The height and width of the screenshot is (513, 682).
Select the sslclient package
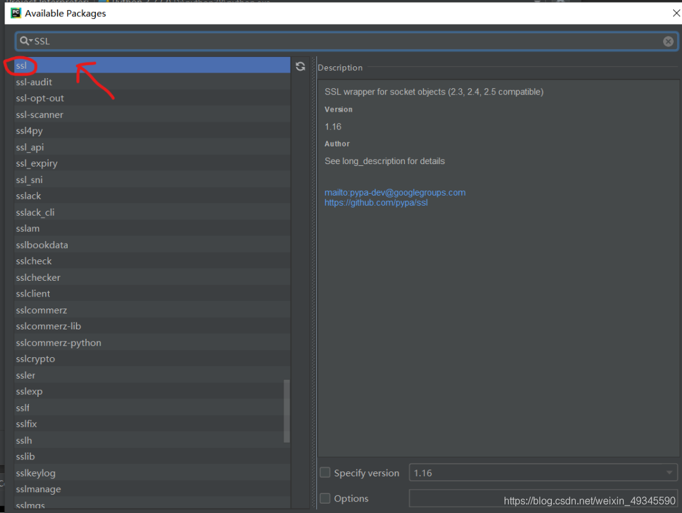(x=152, y=294)
